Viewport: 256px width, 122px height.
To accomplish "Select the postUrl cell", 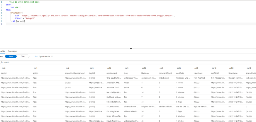I will click(4, 73).
